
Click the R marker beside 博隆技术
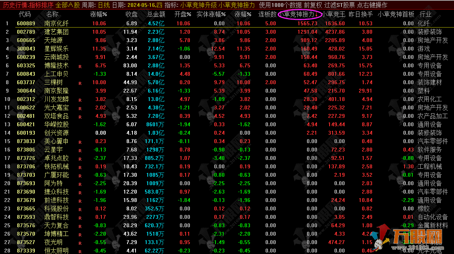[x=80, y=66]
